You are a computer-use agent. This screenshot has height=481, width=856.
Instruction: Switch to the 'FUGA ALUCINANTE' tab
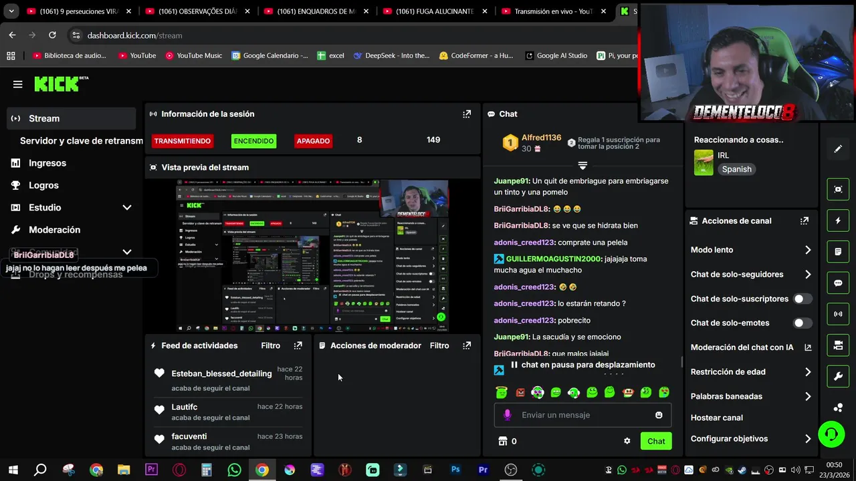coord(435,11)
